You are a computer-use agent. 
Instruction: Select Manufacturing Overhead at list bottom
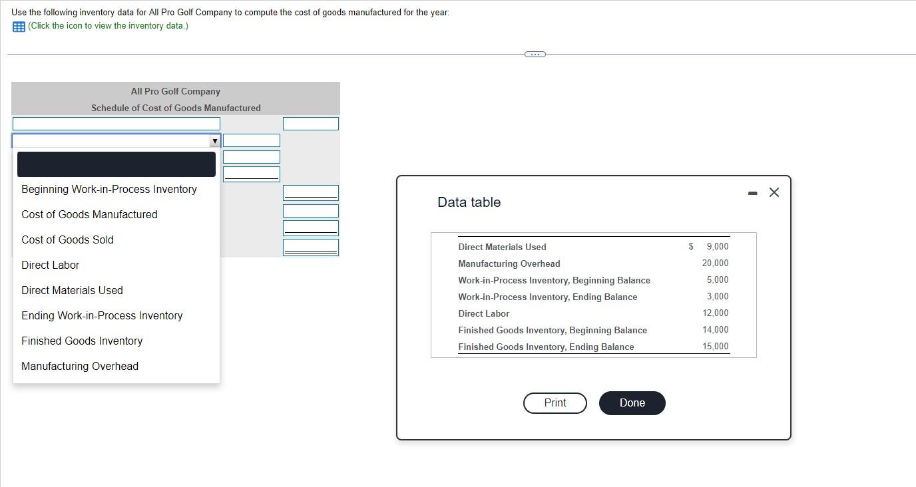(x=80, y=366)
